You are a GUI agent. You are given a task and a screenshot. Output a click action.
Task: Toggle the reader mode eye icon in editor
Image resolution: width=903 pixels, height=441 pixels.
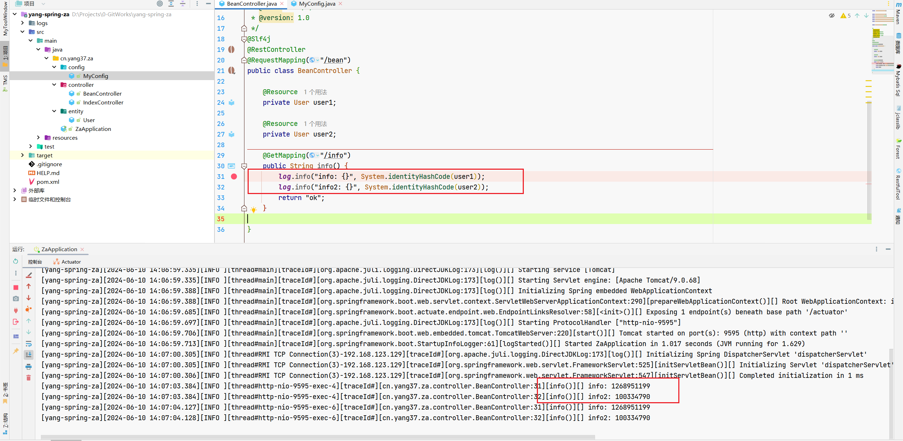(x=832, y=16)
